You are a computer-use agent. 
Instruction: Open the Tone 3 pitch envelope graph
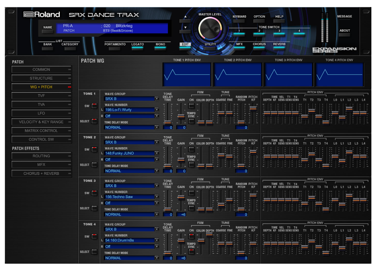pyautogui.click(x=288, y=74)
